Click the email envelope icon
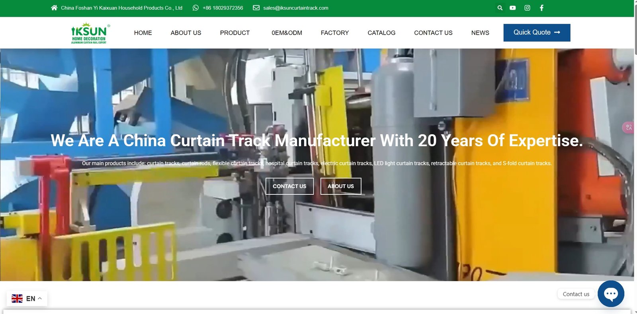The height and width of the screenshot is (314, 637). pos(256,8)
